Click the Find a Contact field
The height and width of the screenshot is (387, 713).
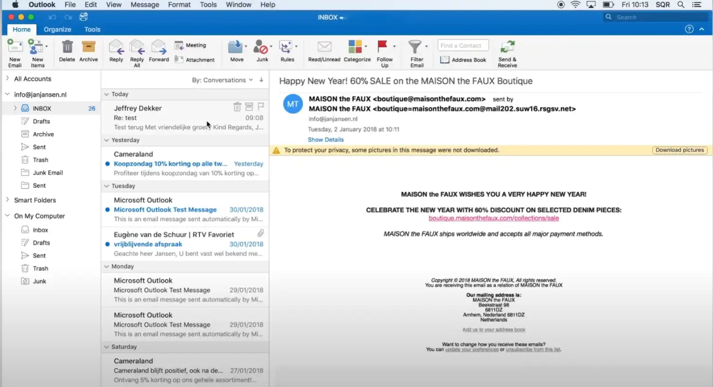click(x=463, y=46)
